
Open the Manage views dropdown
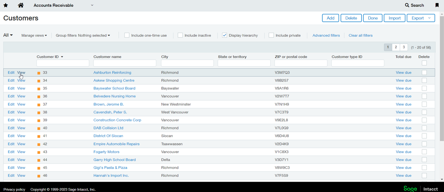(34, 35)
